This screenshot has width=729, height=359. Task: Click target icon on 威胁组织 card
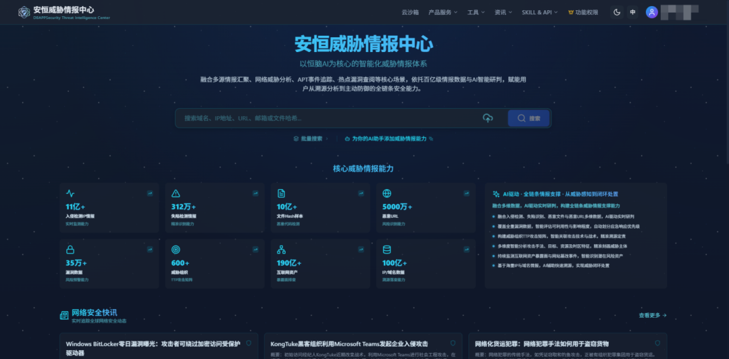click(x=175, y=249)
